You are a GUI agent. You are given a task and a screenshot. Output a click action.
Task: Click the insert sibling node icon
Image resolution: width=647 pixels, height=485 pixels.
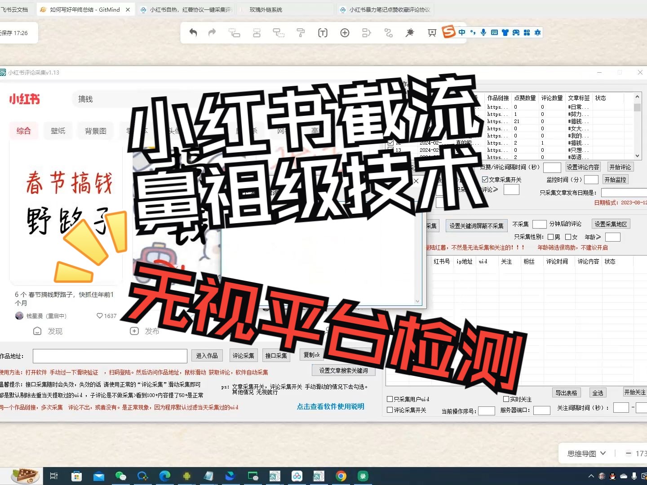pos(257,32)
